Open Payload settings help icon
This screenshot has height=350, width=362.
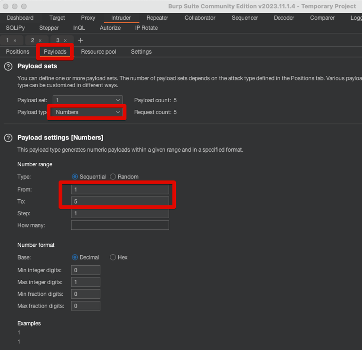tap(8, 138)
